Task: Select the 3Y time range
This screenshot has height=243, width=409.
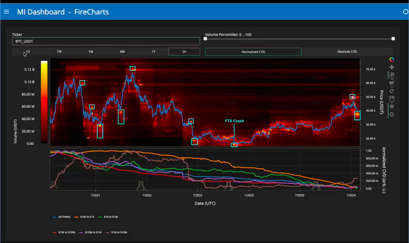Action: (x=184, y=52)
